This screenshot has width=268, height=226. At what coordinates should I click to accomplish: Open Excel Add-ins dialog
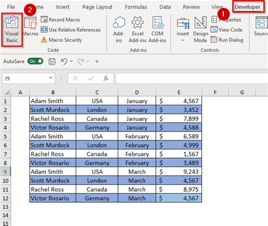coord(137,29)
